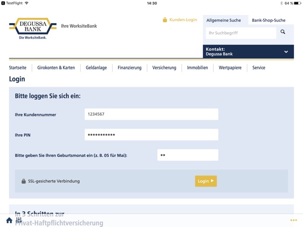The height and width of the screenshot is (227, 303).
Task: Tap the TestFlight back icon in status bar
Action: coord(3,3)
